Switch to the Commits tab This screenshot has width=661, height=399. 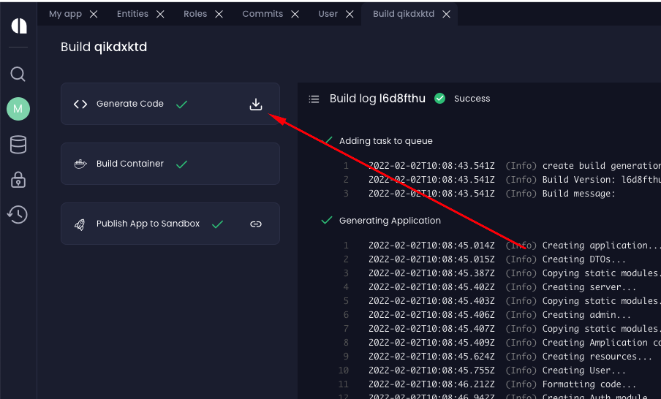pos(262,14)
